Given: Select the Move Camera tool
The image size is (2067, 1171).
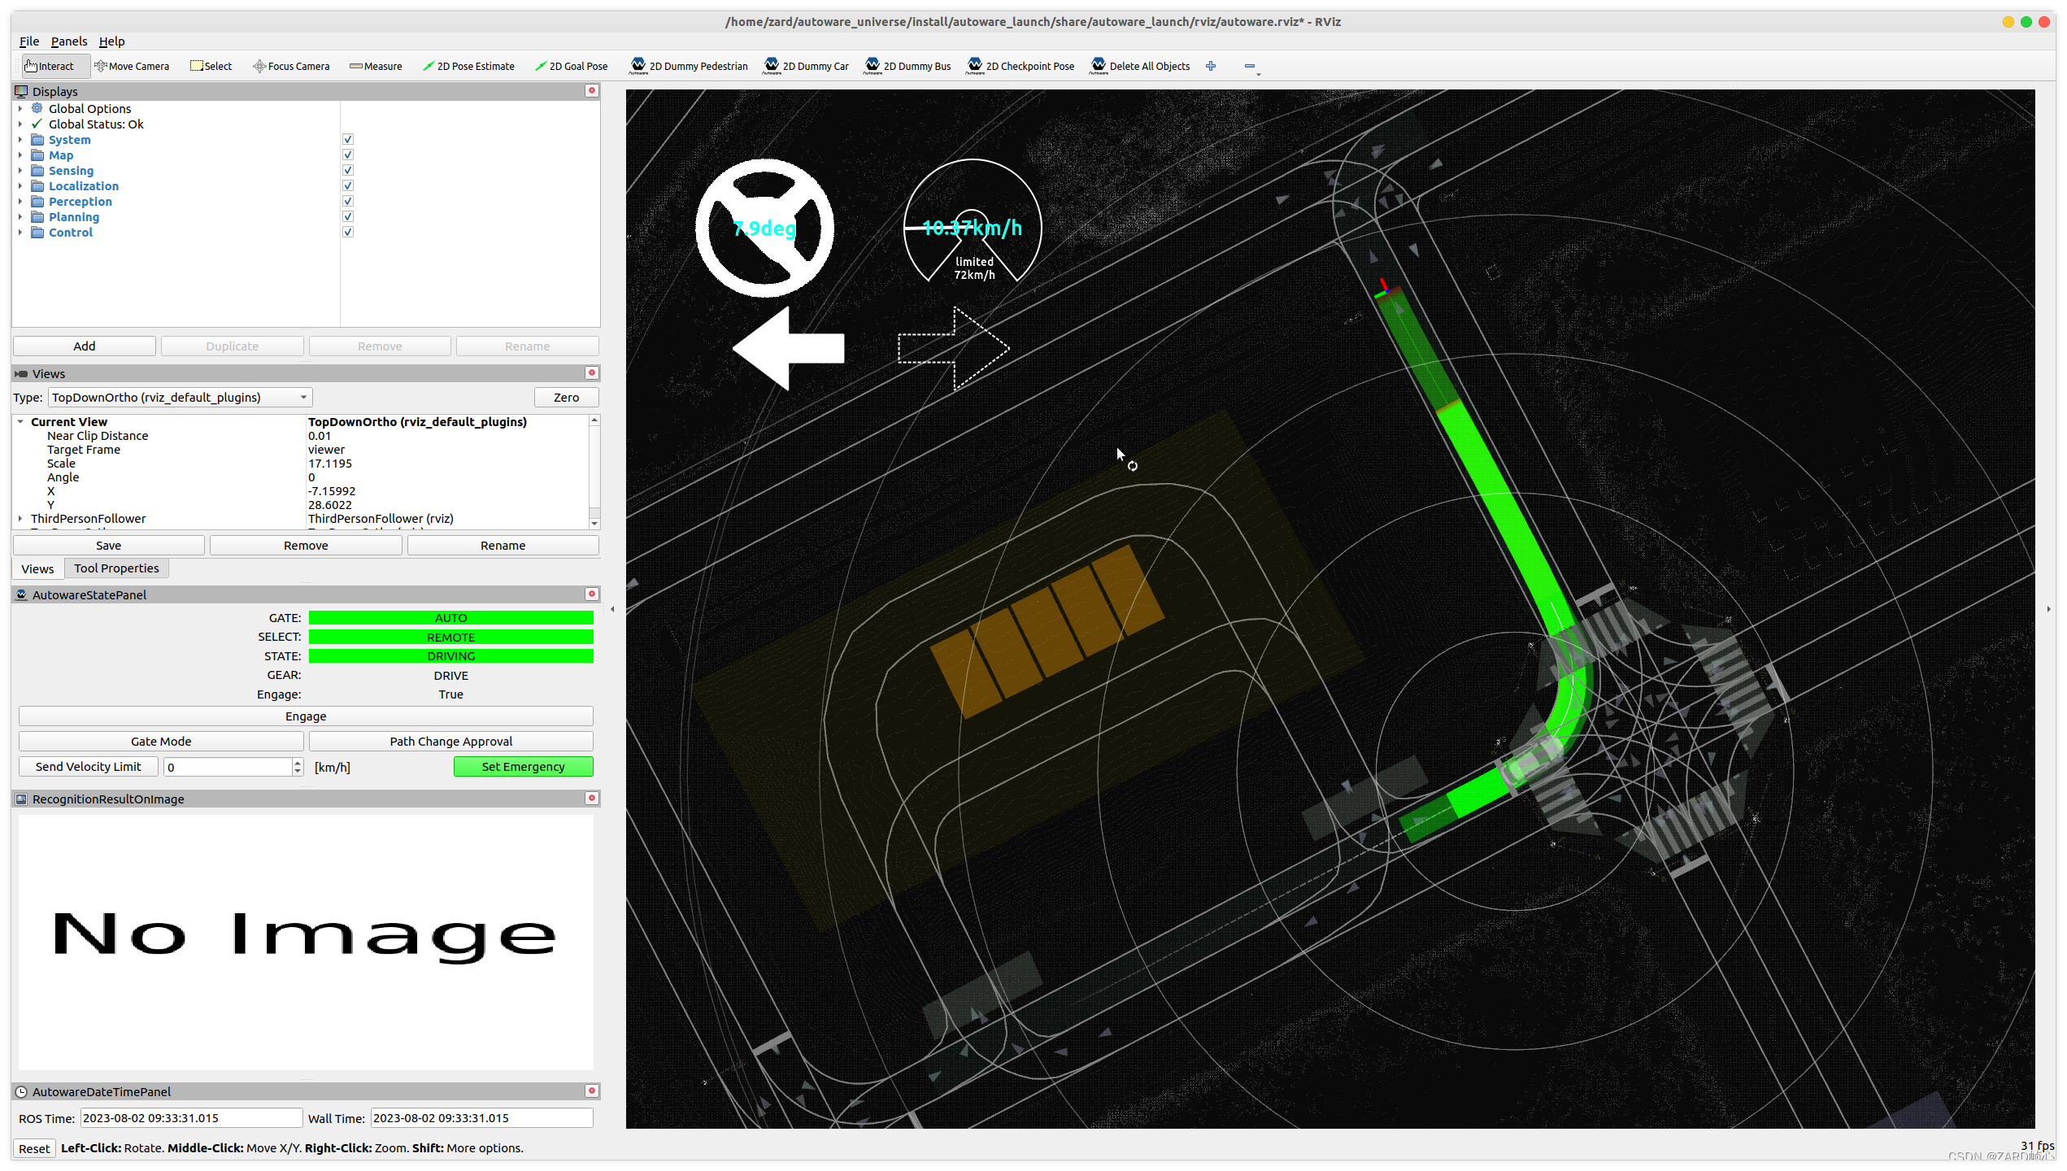Looking at the screenshot, I should [132, 66].
